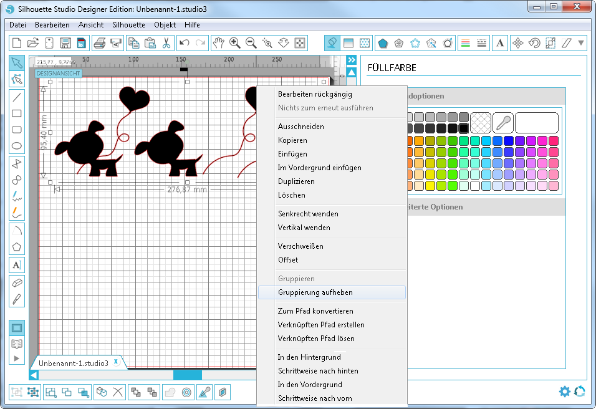The height and width of the screenshot is (409, 596).
Task: Expand the toolbar overflow arrow
Action: pos(582,43)
